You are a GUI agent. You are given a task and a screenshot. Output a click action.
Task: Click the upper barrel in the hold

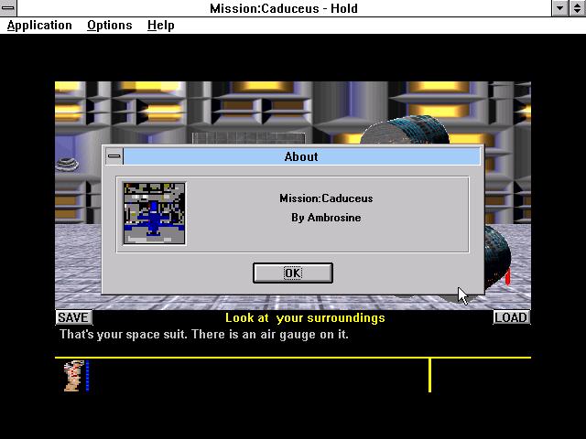tap(406, 131)
